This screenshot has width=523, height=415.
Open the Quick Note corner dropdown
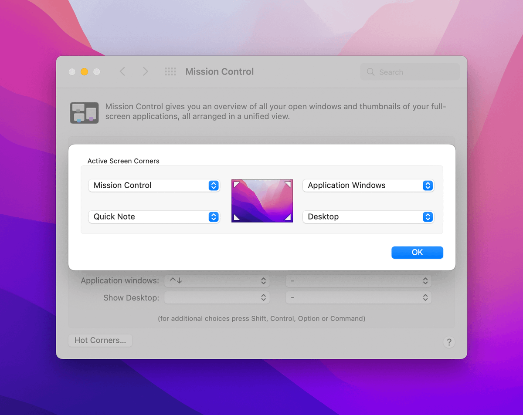[154, 217]
